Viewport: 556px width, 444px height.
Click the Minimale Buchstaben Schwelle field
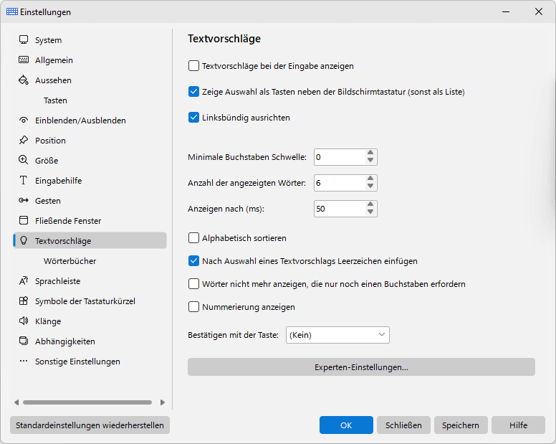click(x=340, y=157)
